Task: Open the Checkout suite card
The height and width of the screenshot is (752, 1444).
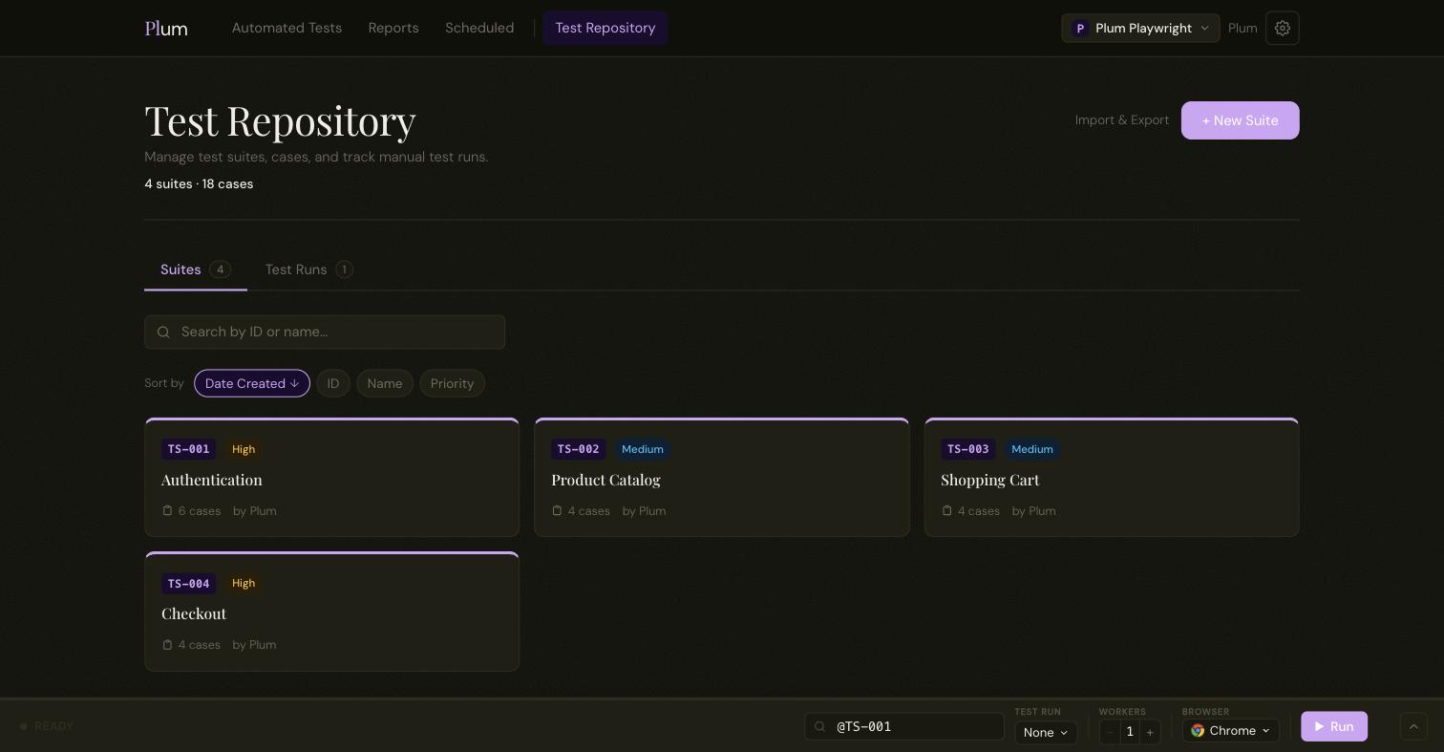Action: (x=331, y=612)
